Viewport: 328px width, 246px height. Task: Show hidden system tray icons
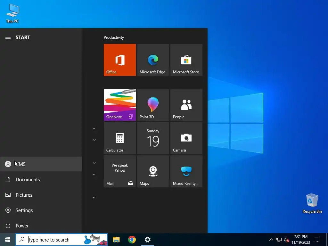271,240
